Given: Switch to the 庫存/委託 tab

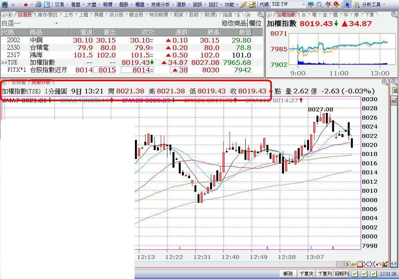Looking at the screenshot, I should pyautogui.click(x=48, y=15).
